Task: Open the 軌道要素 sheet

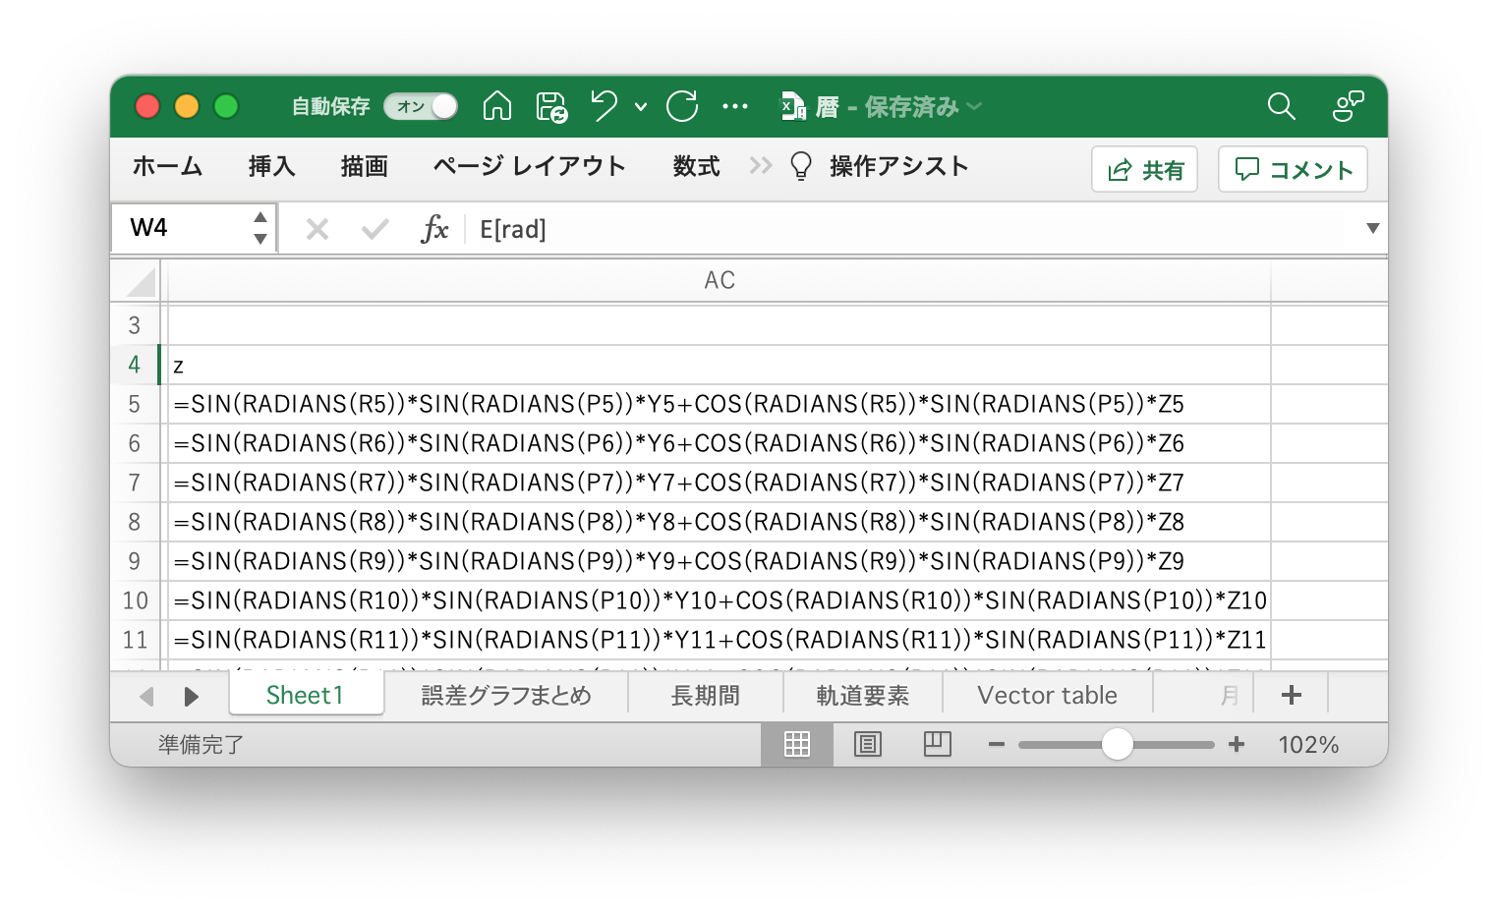Action: [x=862, y=695]
